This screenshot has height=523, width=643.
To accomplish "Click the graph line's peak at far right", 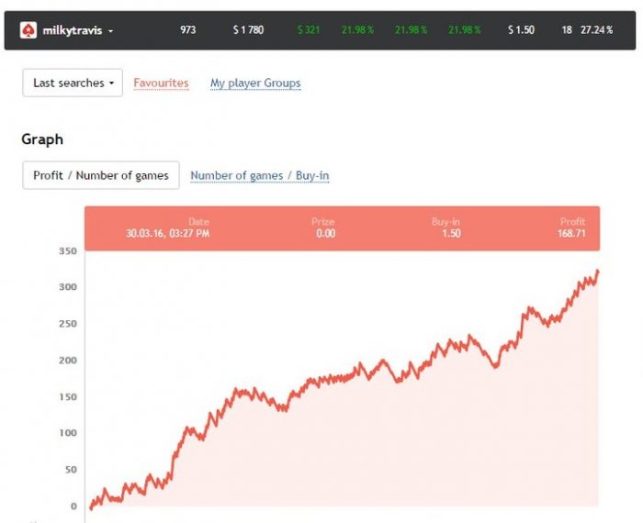I will [x=597, y=271].
